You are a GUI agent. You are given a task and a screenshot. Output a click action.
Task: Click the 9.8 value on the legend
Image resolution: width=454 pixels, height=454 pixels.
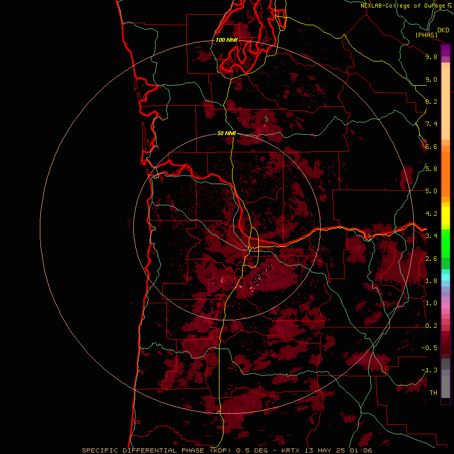pos(431,56)
